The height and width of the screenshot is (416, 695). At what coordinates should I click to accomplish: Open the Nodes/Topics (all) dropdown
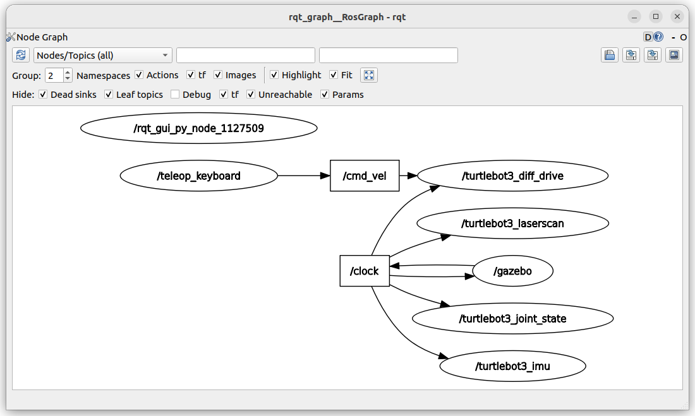coord(103,56)
